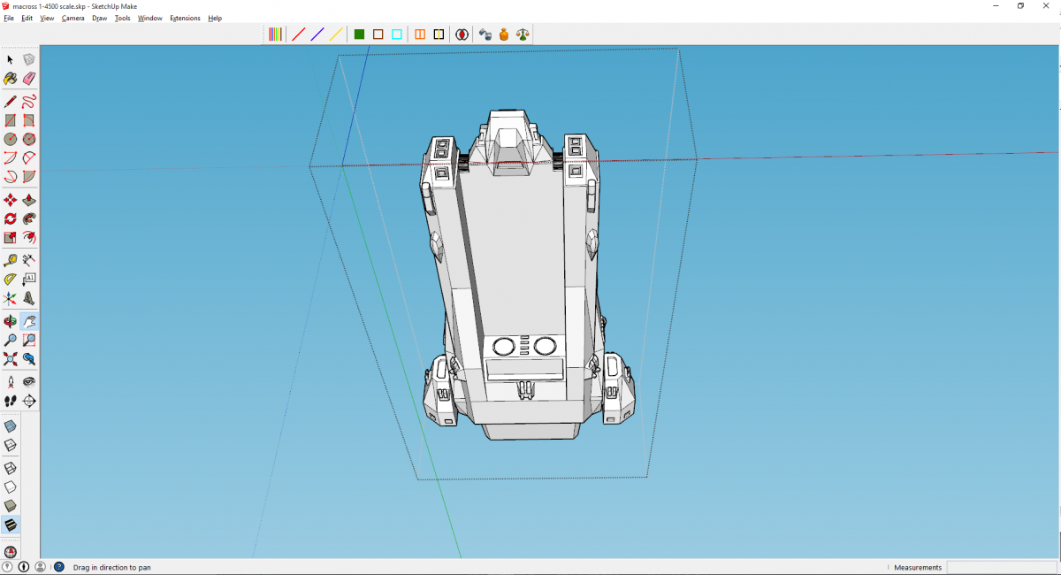Click the Zoom Extents tool

pos(11,358)
